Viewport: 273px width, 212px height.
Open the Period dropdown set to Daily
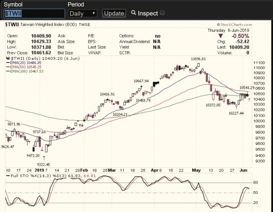83,13
